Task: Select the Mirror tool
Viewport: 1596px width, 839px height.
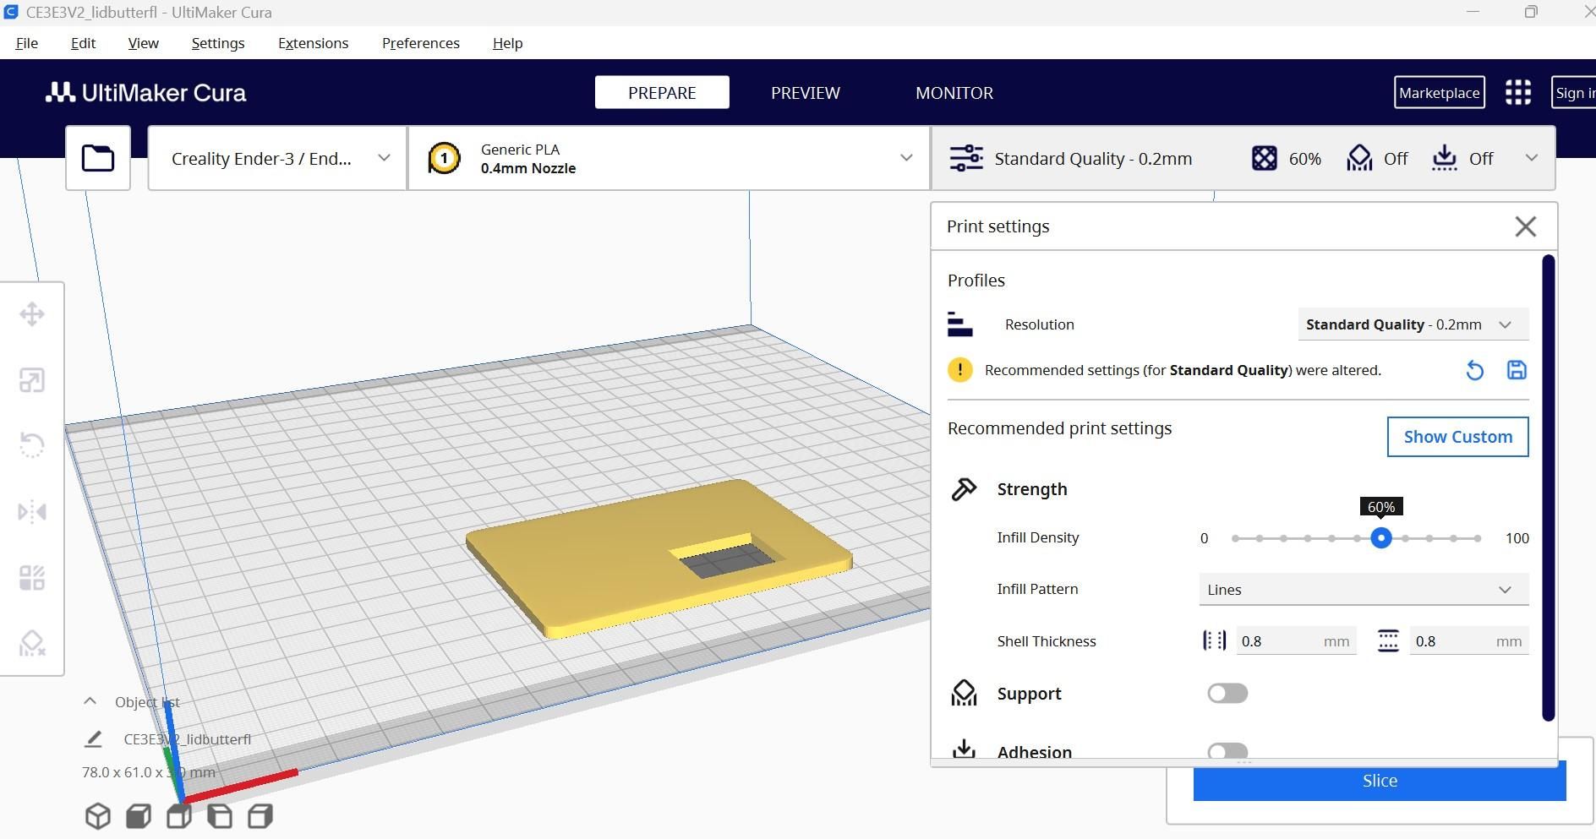Action: click(32, 511)
